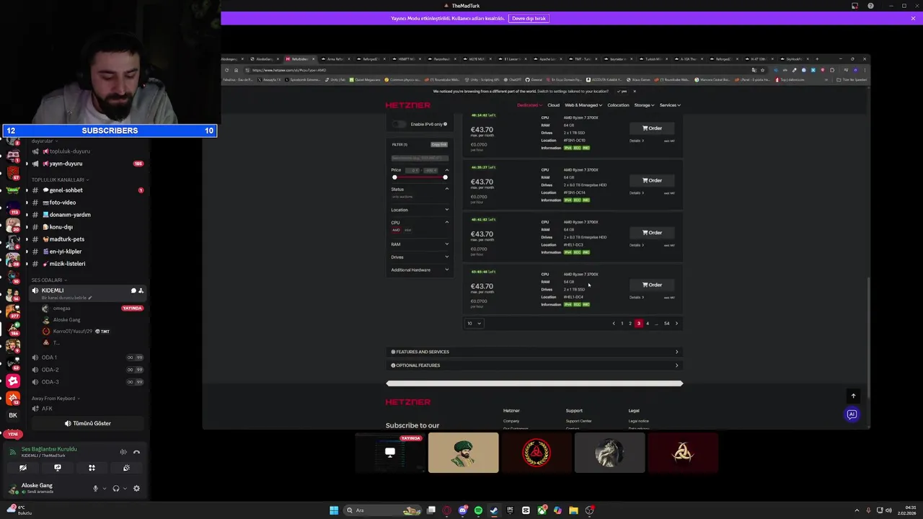Expand Features and Services section
Viewport: 923px width, 519px height.
tap(534, 352)
